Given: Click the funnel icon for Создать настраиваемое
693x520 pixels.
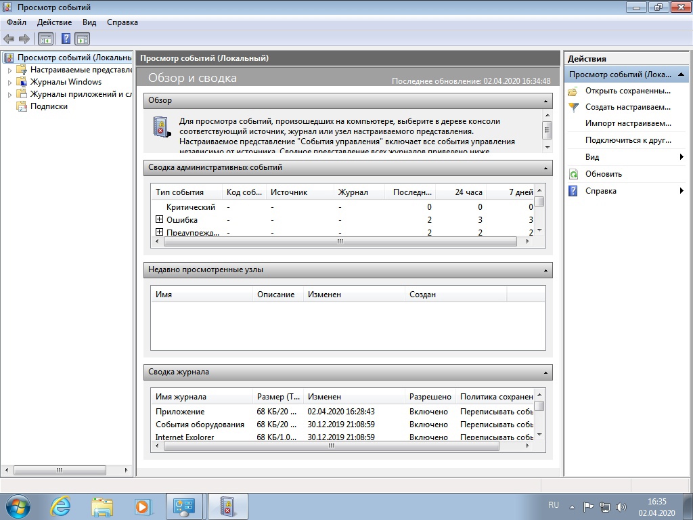Looking at the screenshot, I should click(573, 107).
